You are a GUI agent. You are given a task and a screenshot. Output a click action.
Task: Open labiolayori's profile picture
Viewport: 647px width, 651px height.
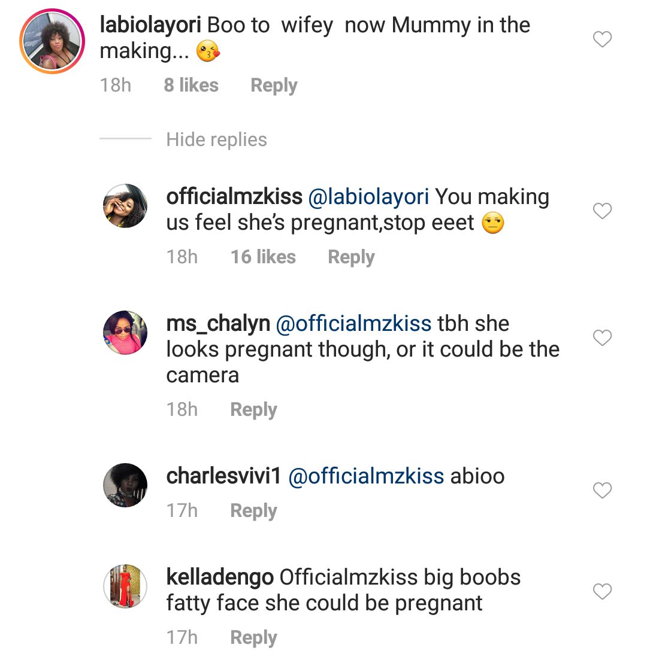tap(51, 39)
